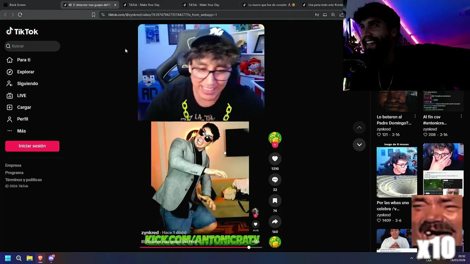Screen dimensions: 470x264
Task: Switch to Lo bueno que fue de corazón tab
Action: [270, 5]
